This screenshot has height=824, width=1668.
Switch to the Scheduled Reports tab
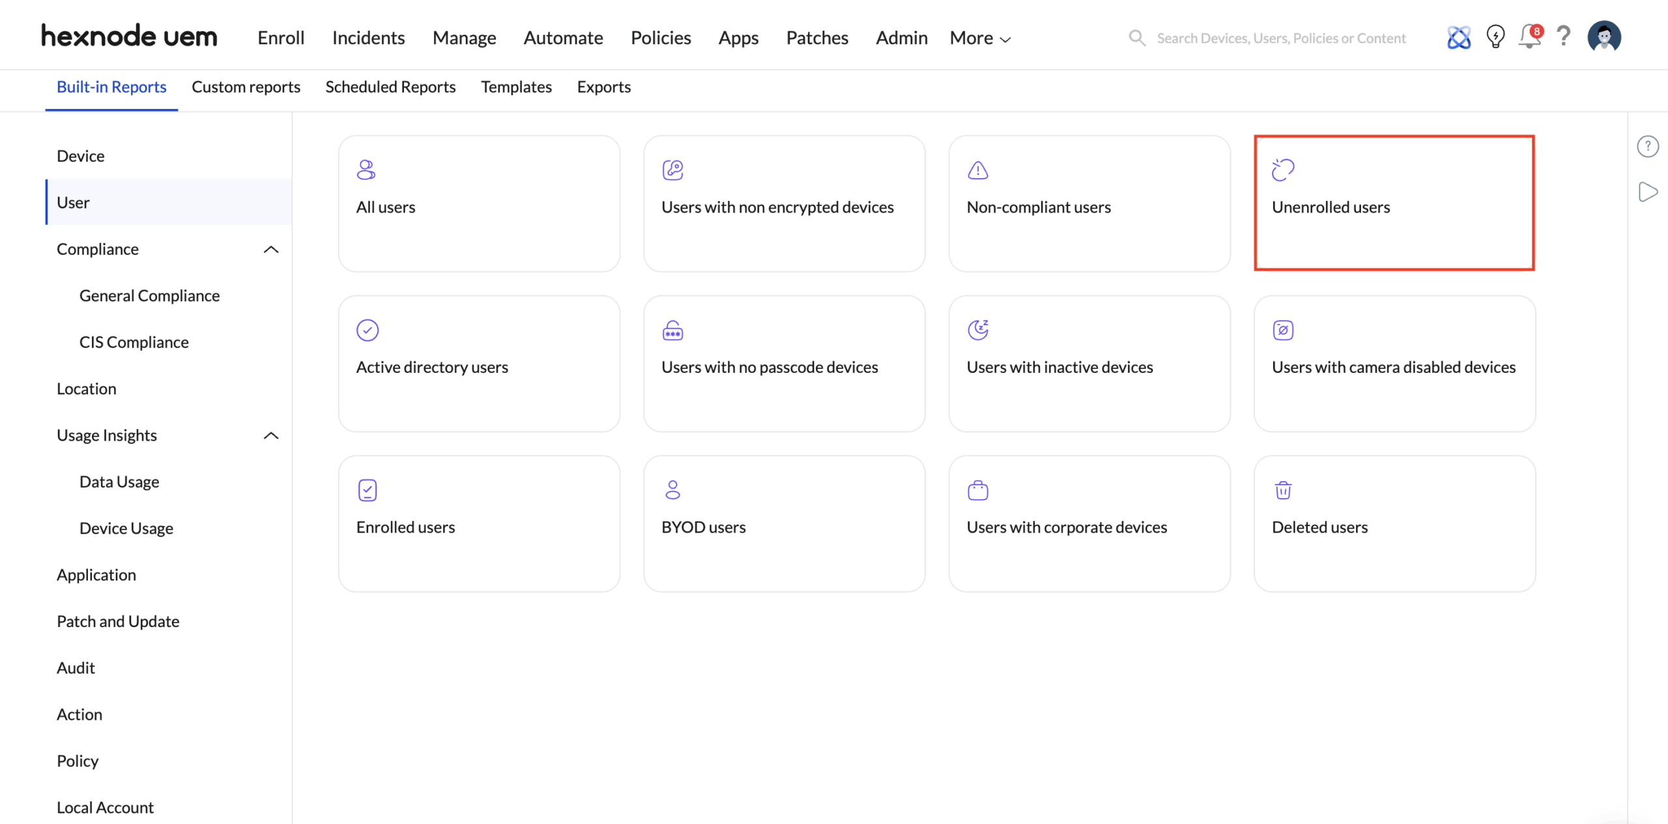tap(390, 87)
